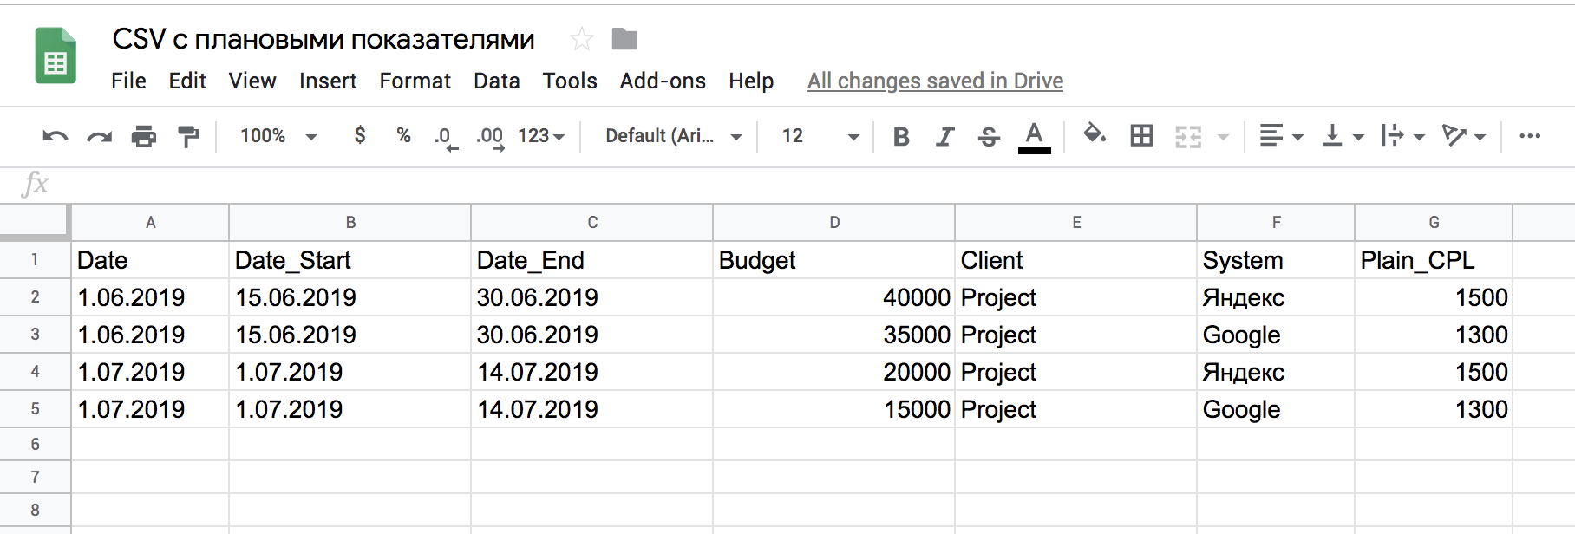The width and height of the screenshot is (1575, 534).
Task: Click the document title text
Action: click(x=323, y=39)
